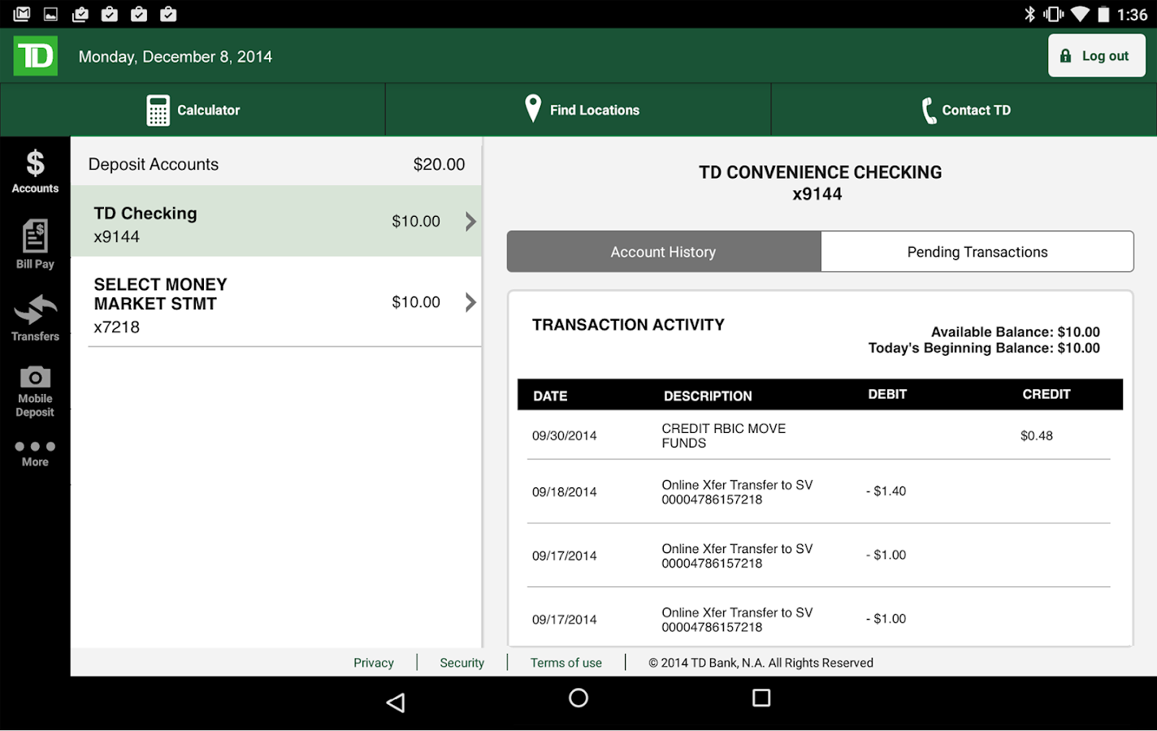Image resolution: width=1157 pixels, height=731 pixels.
Task: Open the Security link
Action: click(x=461, y=663)
